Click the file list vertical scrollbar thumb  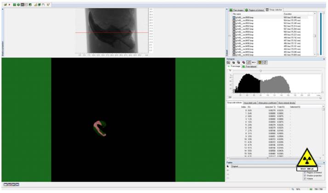(x=315, y=36)
